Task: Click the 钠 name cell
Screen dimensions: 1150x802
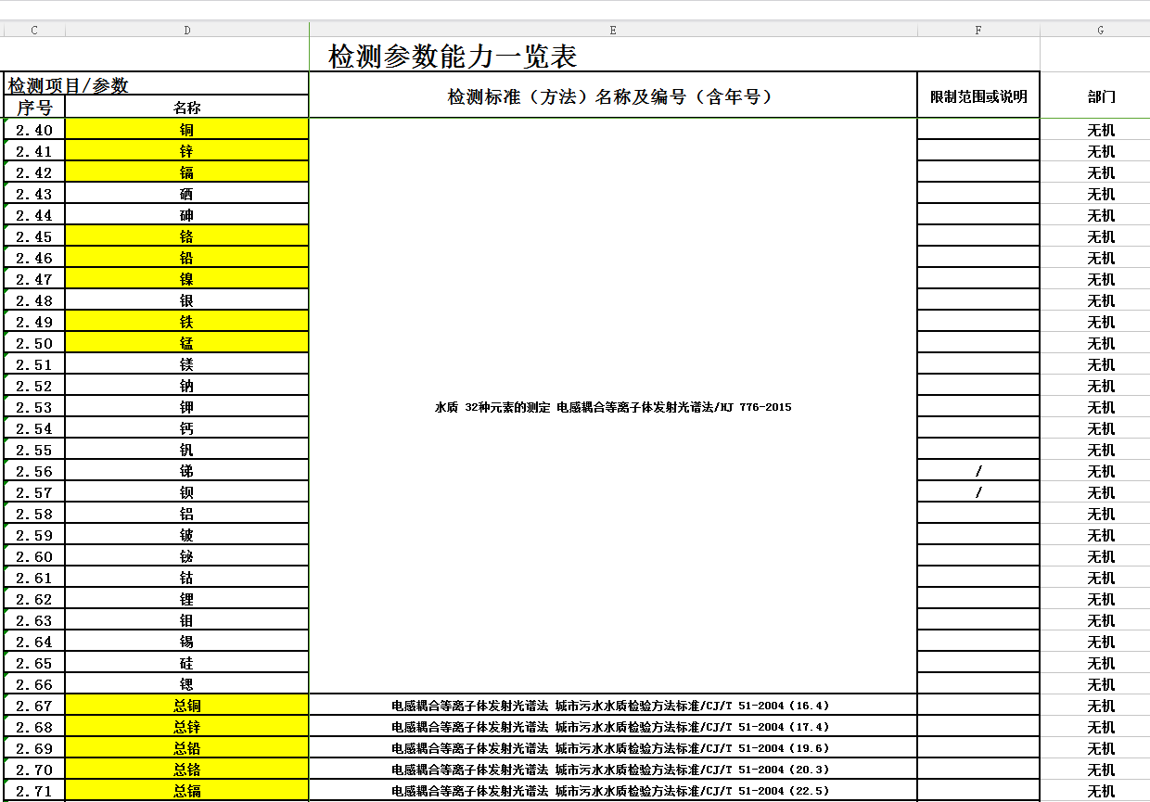Action: [187, 385]
